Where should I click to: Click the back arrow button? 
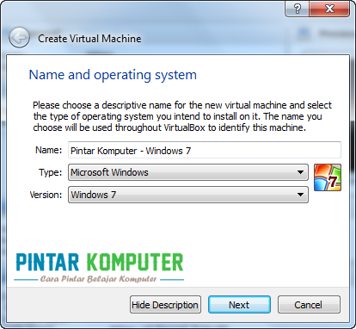pos(19,38)
